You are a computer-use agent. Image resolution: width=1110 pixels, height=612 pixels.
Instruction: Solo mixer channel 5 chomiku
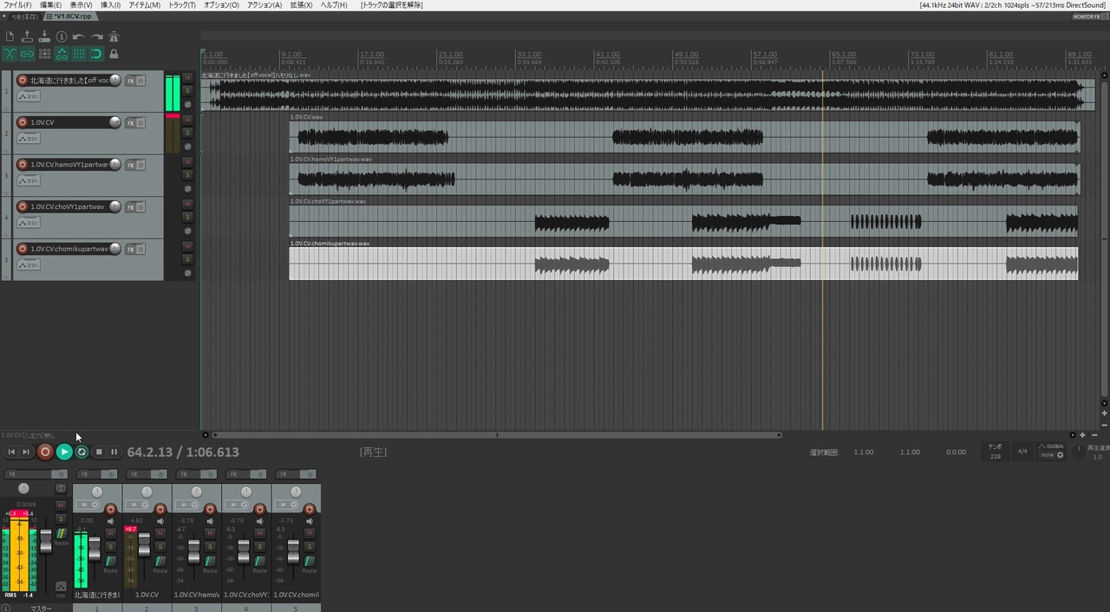(309, 546)
